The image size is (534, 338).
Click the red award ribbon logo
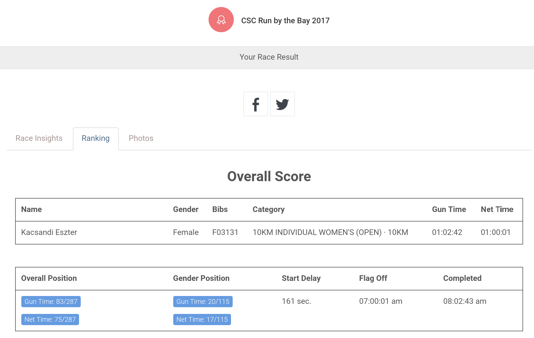coord(221,20)
